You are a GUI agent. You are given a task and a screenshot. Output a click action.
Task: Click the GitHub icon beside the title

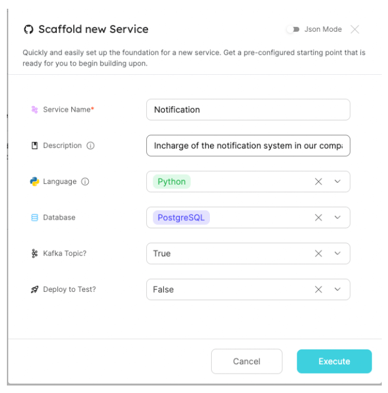[x=28, y=29]
